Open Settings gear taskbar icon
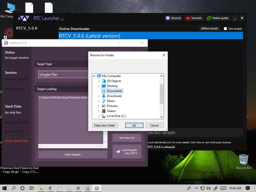This screenshot has height=192, width=256. (78, 188)
